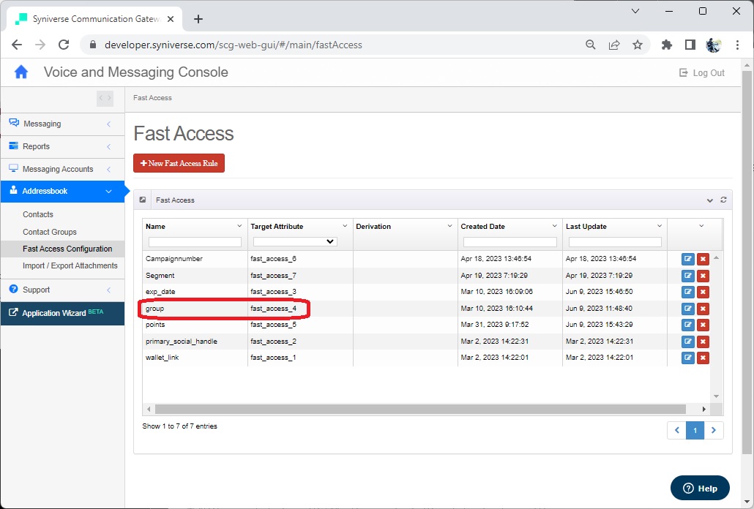Delete the wallet_link rule
This screenshot has width=754, height=509.
pyautogui.click(x=703, y=358)
